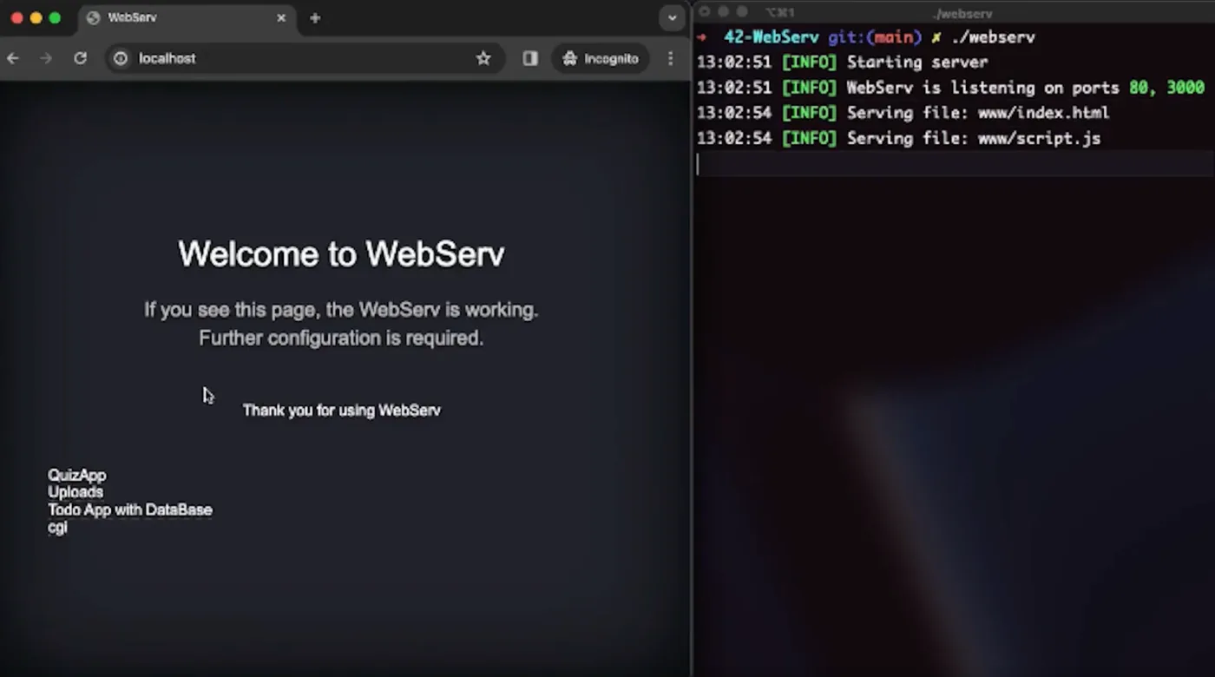Click the WebServ tab favicon
The width and height of the screenshot is (1215, 677).
point(94,17)
